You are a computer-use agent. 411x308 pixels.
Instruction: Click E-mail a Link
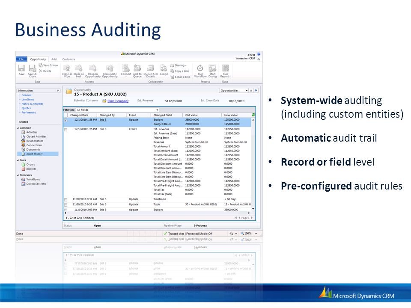point(180,77)
